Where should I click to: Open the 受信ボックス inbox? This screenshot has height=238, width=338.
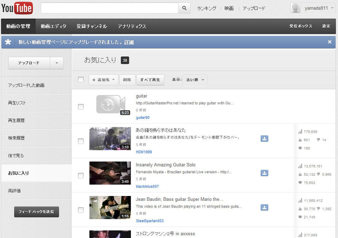(301, 26)
